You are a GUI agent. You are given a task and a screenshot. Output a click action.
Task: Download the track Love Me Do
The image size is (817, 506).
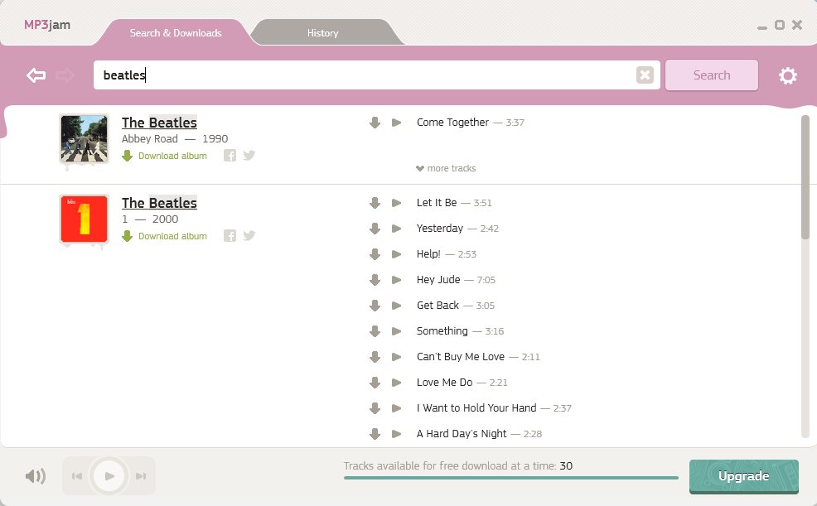[x=375, y=383]
